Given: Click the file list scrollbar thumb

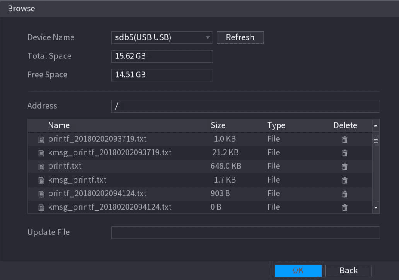Looking at the screenshot, I should point(376,141).
